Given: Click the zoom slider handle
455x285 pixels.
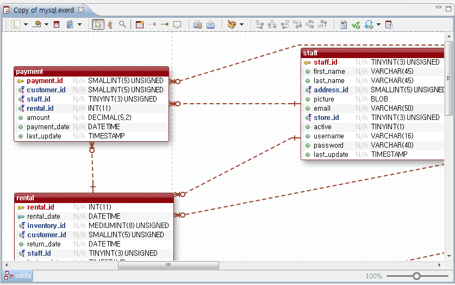Looking at the screenshot, I should pos(416,276).
